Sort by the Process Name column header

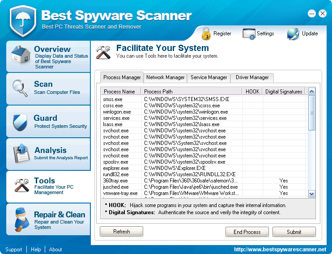point(121,91)
